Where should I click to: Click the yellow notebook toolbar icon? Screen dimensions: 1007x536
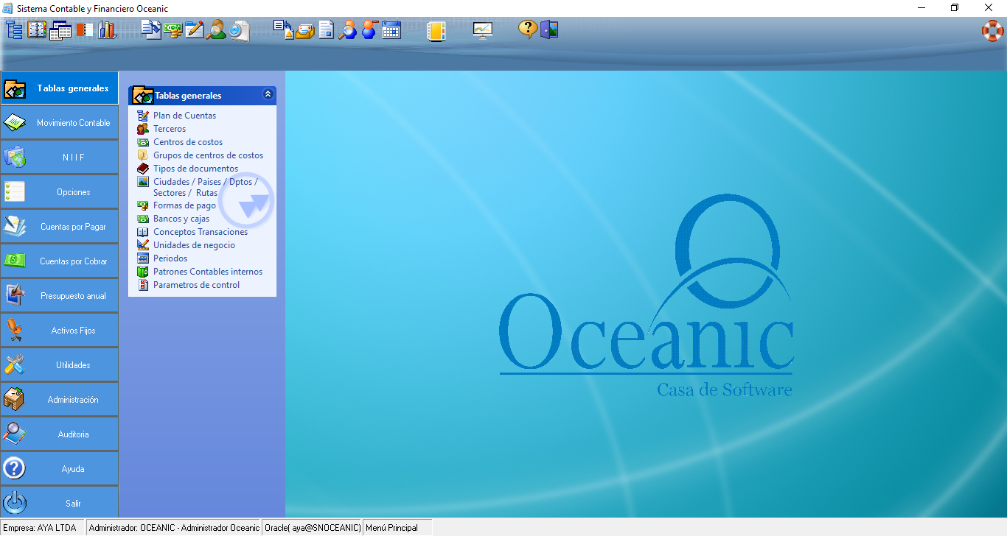pos(436,30)
